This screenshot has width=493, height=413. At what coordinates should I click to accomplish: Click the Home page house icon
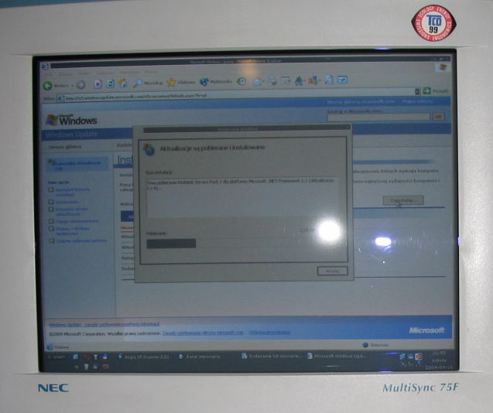click(122, 84)
